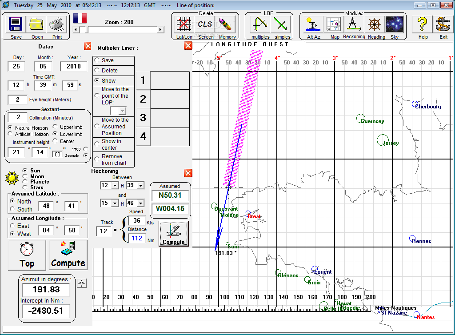Viewport: 455px width, 335px height.
Task: Click the Eye height field
Action: click(17, 100)
